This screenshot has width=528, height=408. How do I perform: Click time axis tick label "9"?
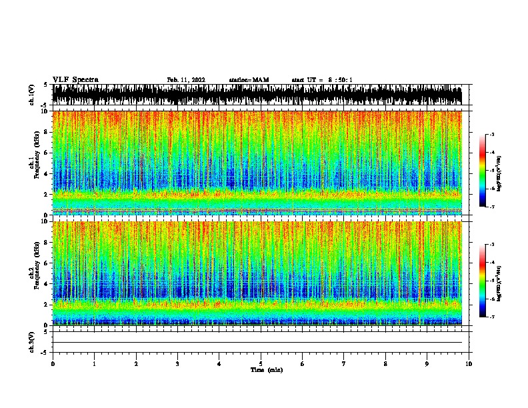point(427,364)
